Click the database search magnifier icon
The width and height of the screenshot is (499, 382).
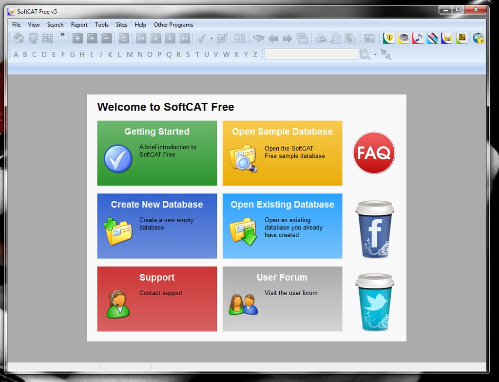point(365,55)
